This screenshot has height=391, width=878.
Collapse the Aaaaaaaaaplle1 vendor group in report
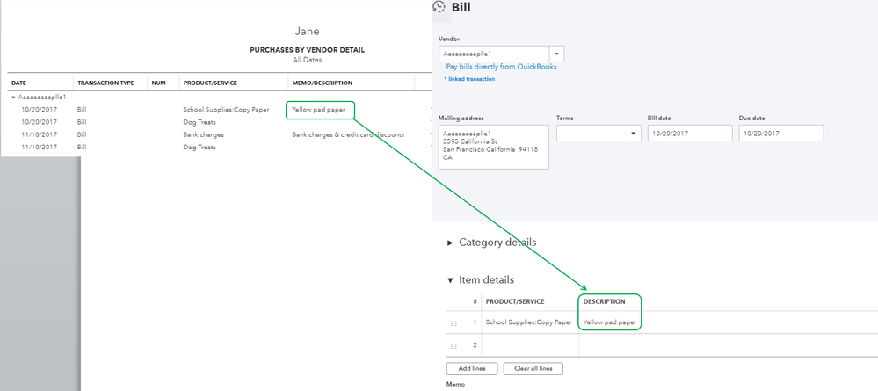click(x=13, y=97)
